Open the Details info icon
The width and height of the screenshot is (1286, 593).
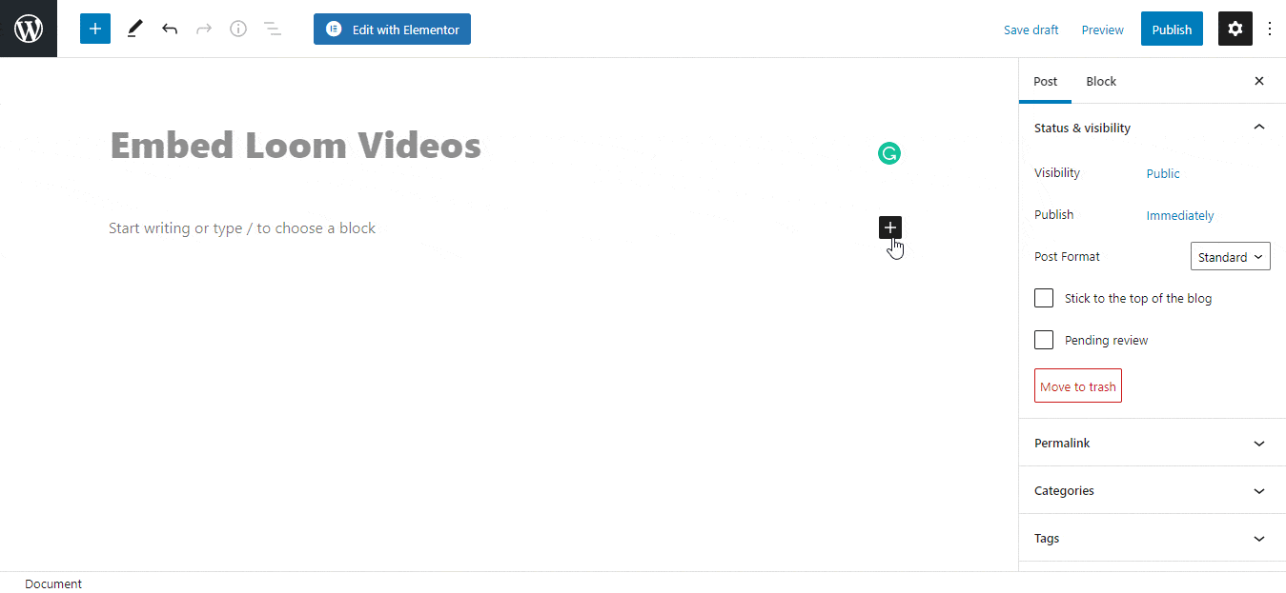tap(238, 29)
